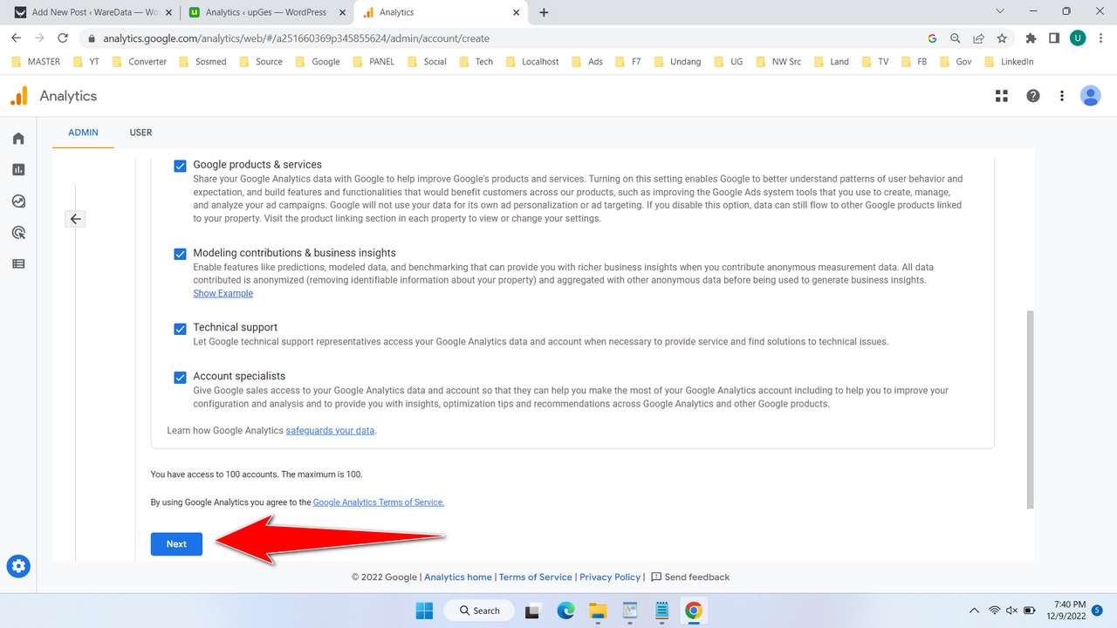Open Analytics help question mark
Viewport: 1117px width, 628px height.
(x=1032, y=95)
